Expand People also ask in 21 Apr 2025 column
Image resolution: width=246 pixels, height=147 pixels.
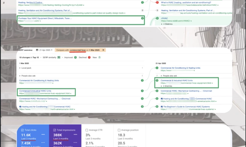tap(169, 76)
